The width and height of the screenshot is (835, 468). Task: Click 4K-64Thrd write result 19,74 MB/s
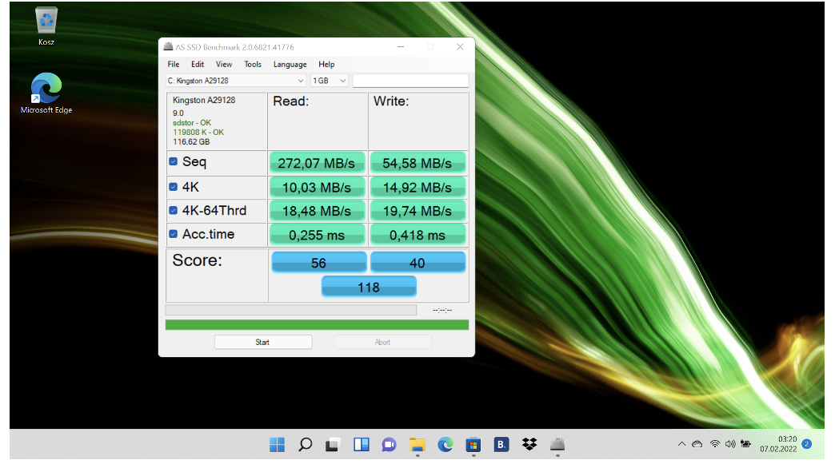point(417,211)
